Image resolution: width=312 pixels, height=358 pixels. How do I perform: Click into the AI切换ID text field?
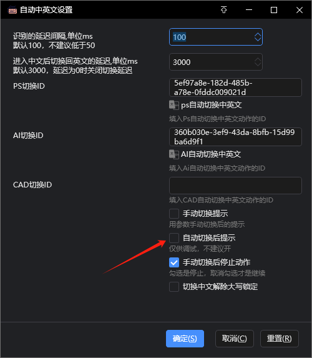tap(235, 137)
